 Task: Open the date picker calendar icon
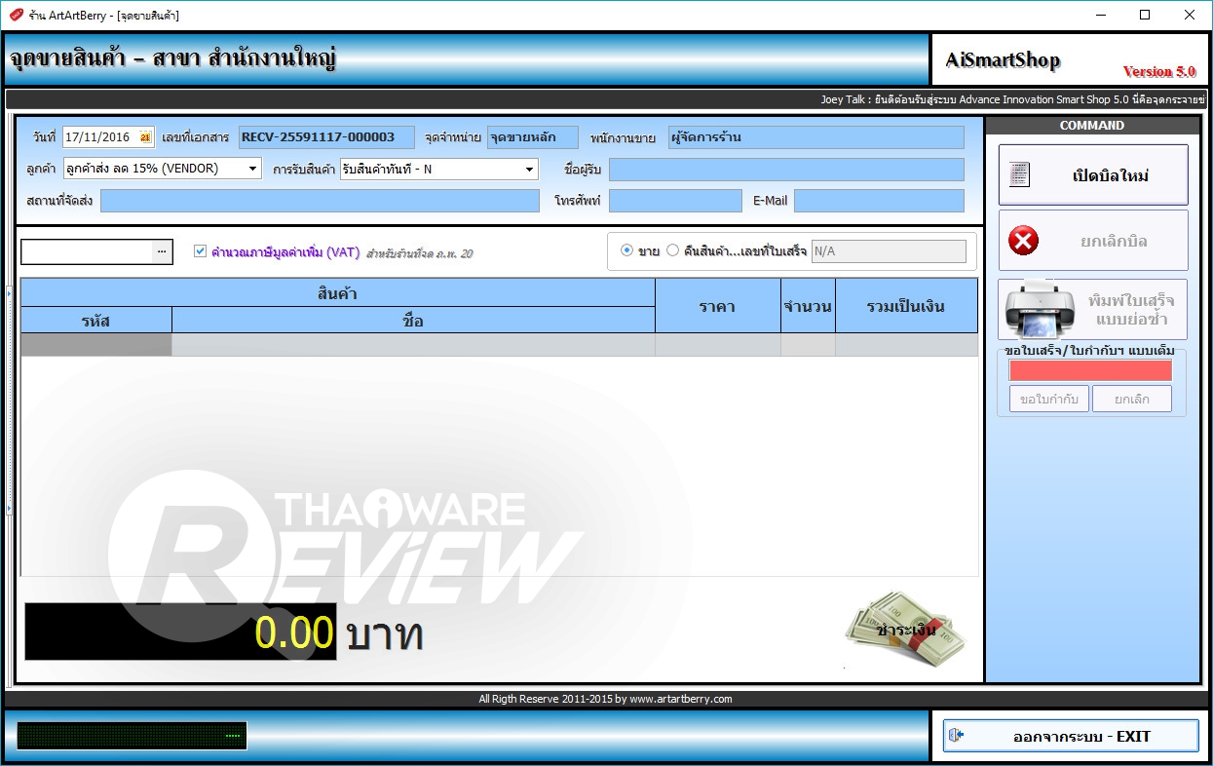145,137
